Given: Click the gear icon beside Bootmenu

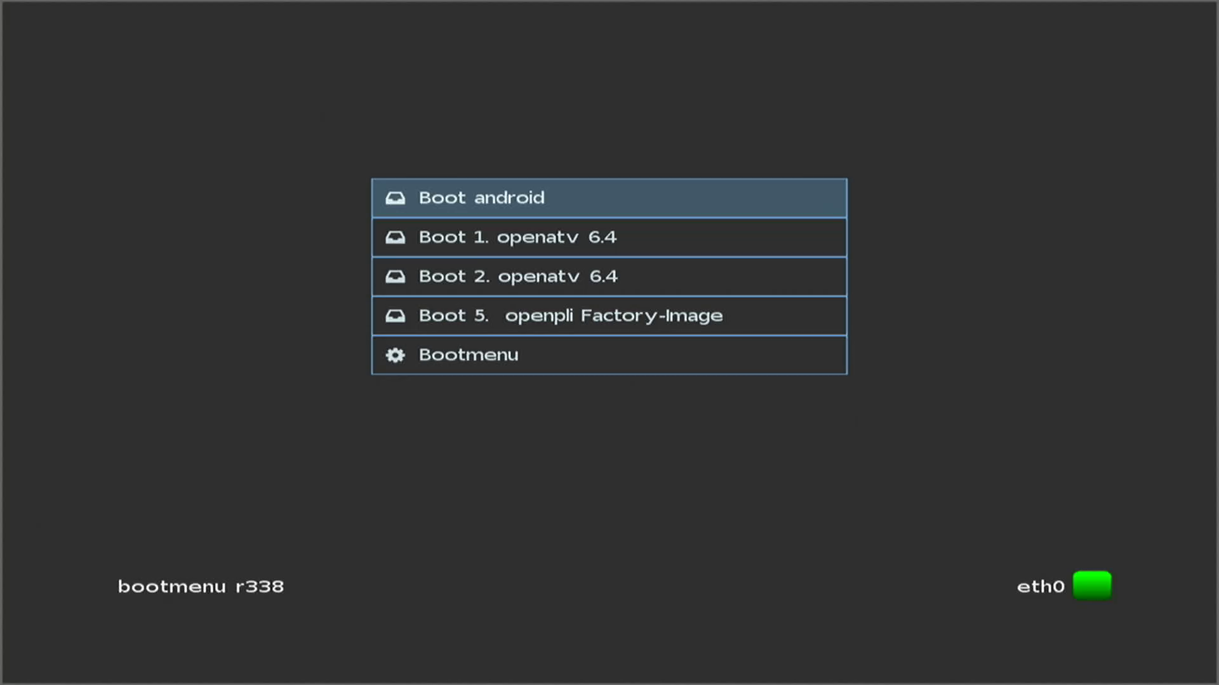Looking at the screenshot, I should pos(395,355).
